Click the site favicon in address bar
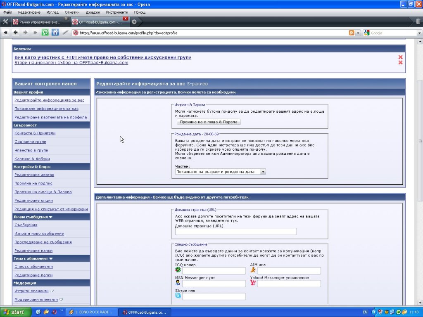Viewport: 423px width, 317px height. coord(76,33)
